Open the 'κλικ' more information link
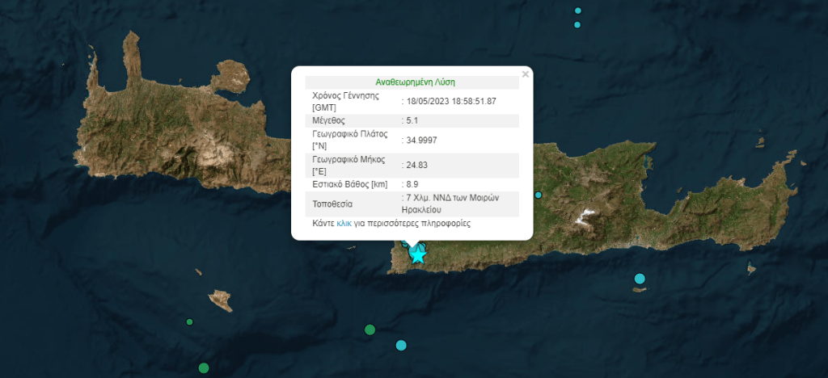Screen dimensions: 828x378 click(344, 222)
